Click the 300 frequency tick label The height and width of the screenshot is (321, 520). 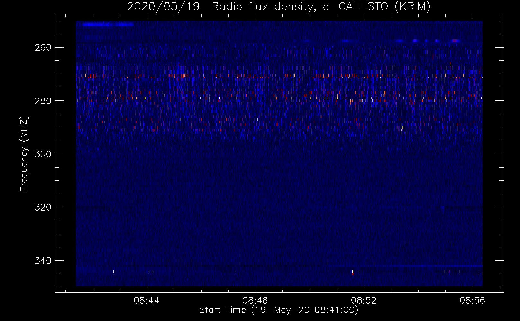[43, 154]
